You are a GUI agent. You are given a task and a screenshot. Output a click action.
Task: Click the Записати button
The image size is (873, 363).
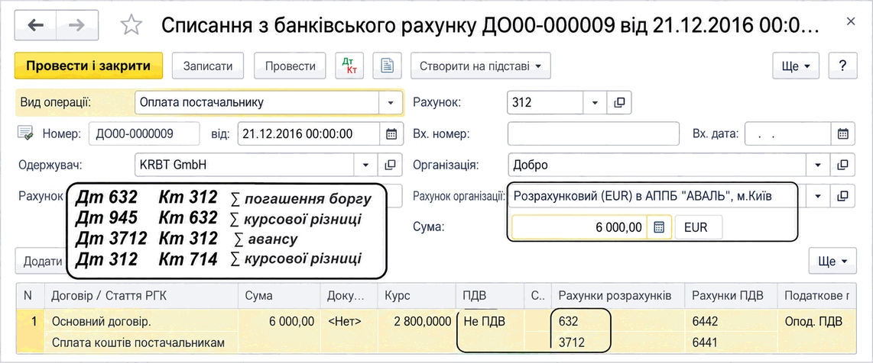[x=208, y=66]
